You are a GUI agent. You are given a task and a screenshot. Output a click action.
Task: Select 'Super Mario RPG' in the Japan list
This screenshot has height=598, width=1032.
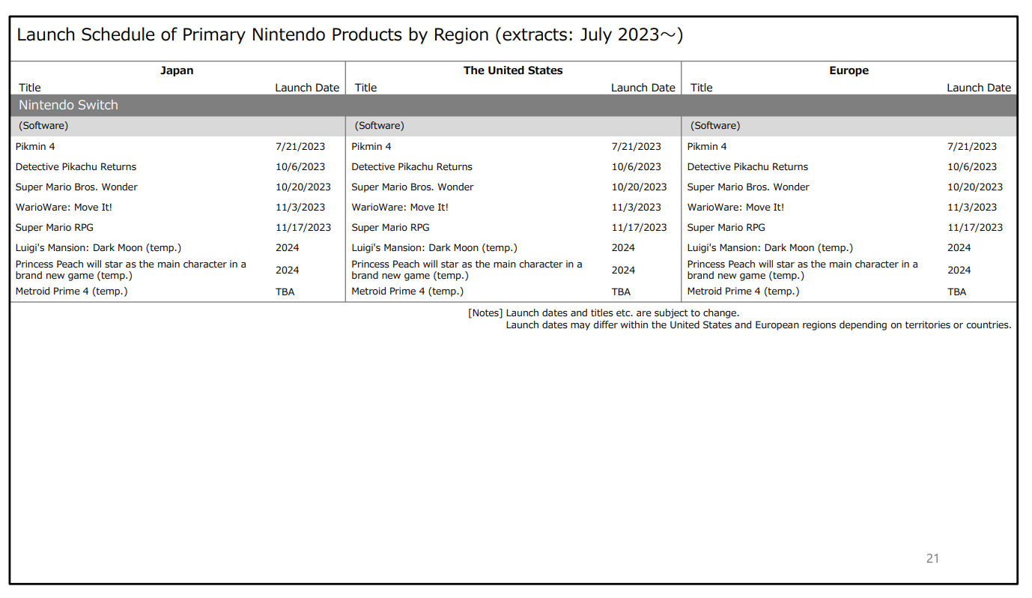point(55,228)
